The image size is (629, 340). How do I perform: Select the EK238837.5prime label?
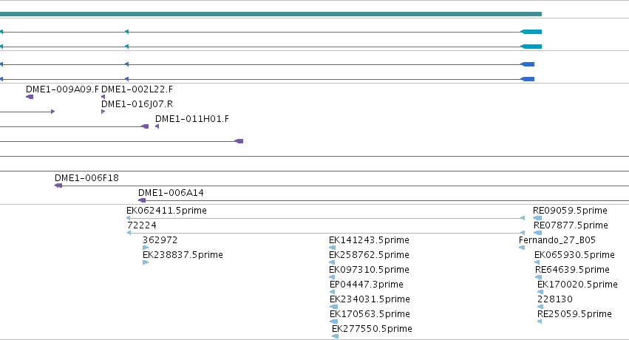pos(183,254)
